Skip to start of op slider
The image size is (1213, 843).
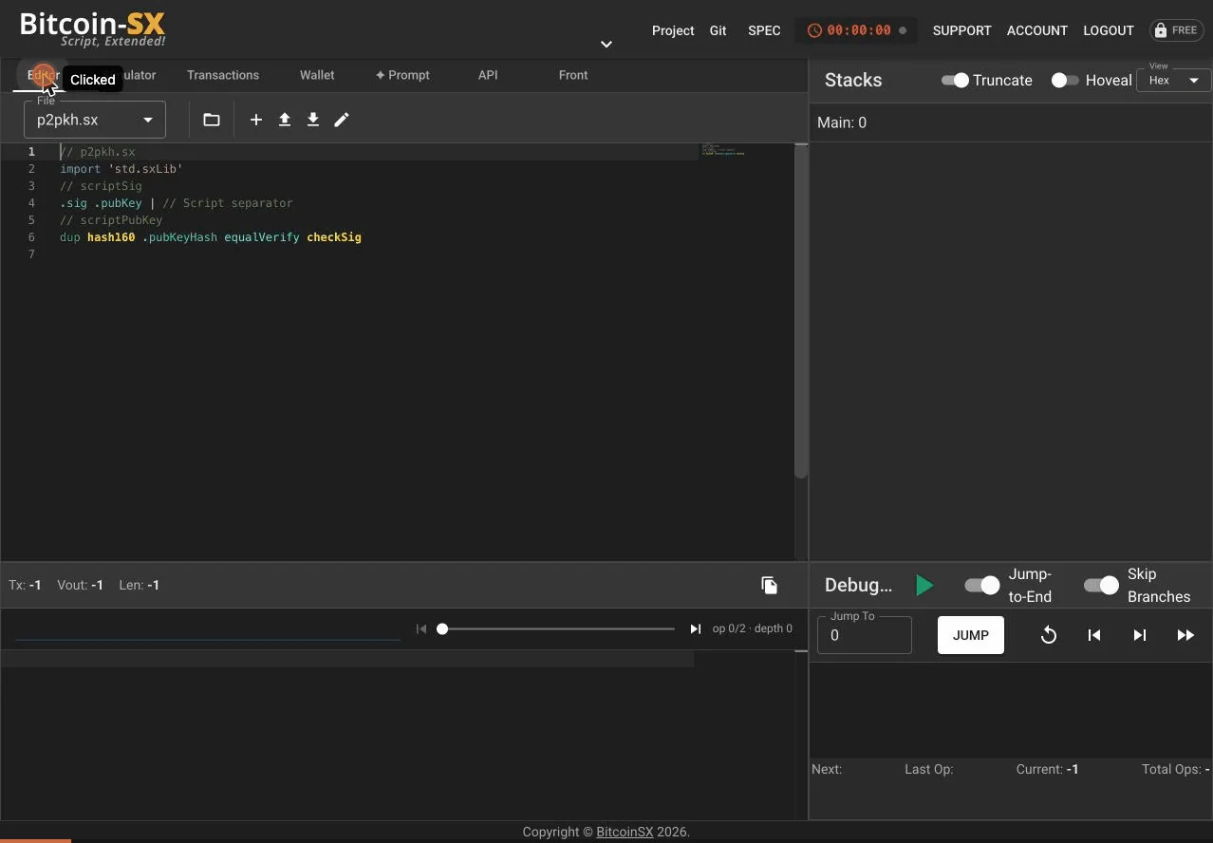pos(421,628)
